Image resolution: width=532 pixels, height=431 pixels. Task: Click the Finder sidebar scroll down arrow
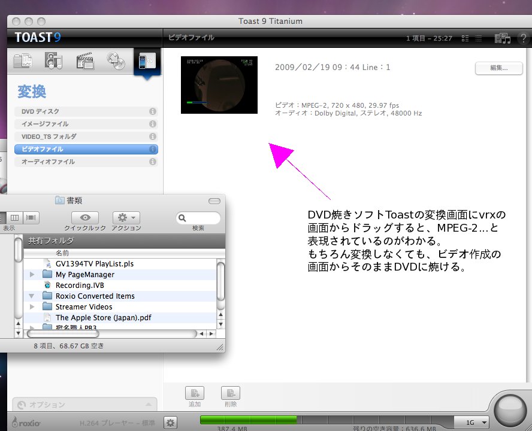(x=19, y=333)
